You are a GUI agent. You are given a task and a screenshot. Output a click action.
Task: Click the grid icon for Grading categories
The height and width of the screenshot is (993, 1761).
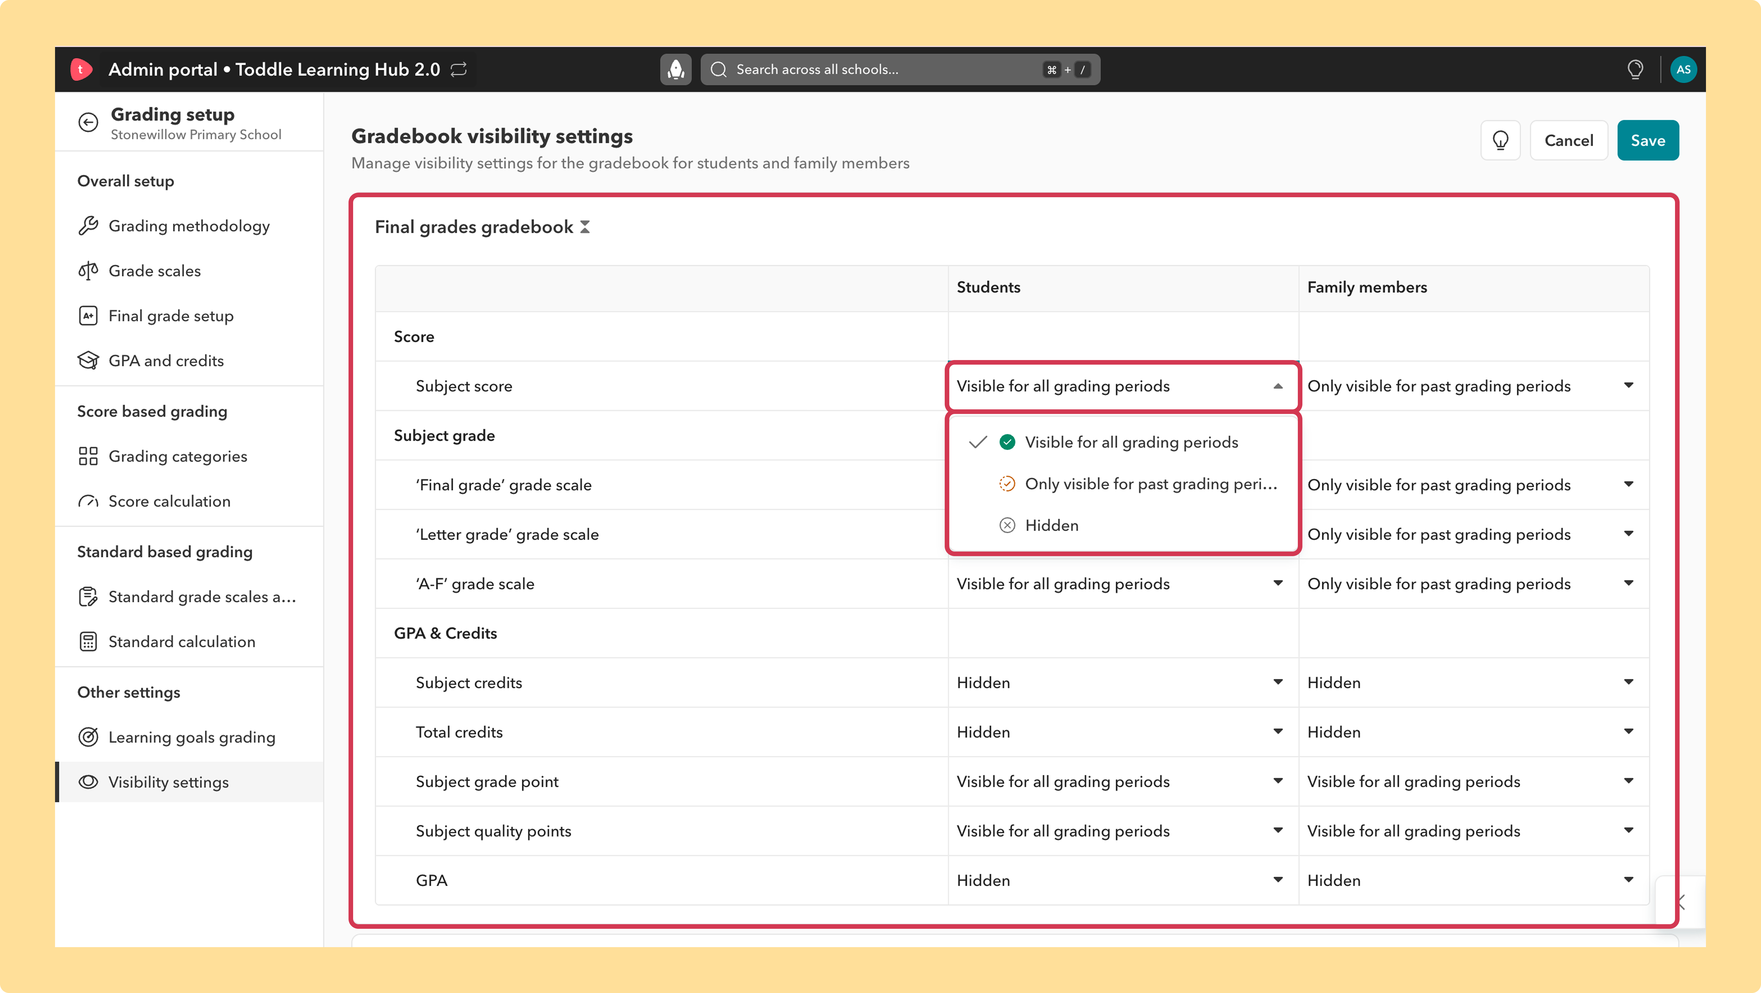[x=88, y=456]
